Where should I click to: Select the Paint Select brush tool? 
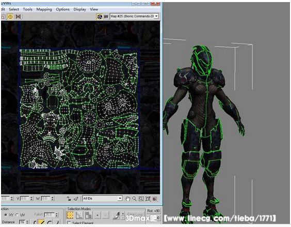tap(117, 215)
